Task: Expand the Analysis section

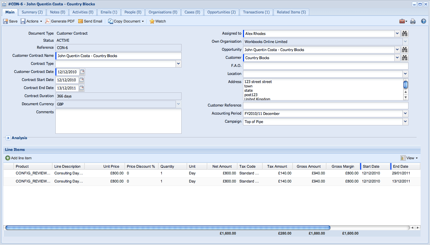Action: coord(8,137)
